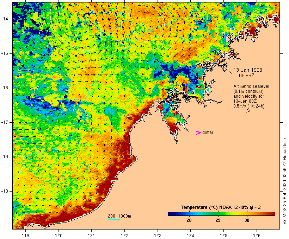Click the colorbar label '29'
Viewport: 289px width, 239px height.
218,220
